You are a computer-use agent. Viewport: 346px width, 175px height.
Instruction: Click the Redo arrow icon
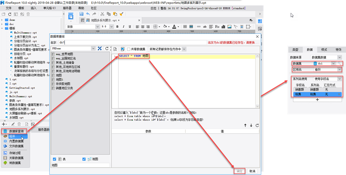tap(94, 14)
